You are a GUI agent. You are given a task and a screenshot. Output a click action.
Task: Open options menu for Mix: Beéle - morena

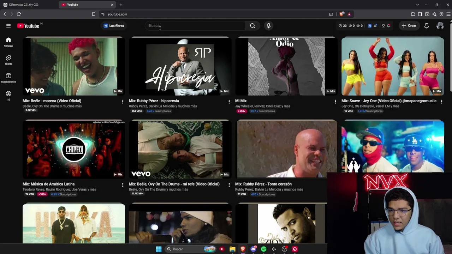click(123, 102)
